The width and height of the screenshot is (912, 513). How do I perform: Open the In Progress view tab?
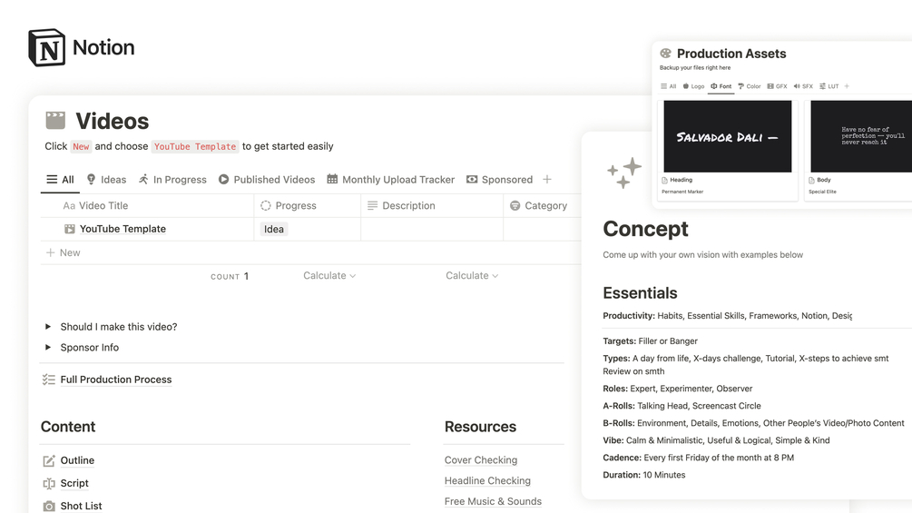point(172,180)
